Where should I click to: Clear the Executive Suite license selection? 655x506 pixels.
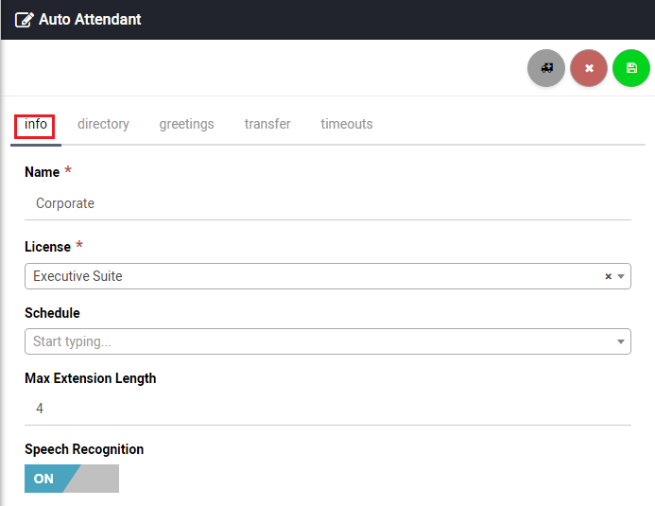pos(608,277)
